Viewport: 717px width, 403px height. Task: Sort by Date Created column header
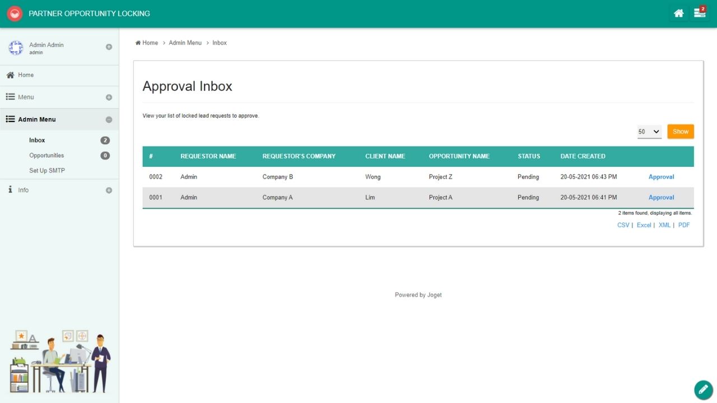point(583,156)
